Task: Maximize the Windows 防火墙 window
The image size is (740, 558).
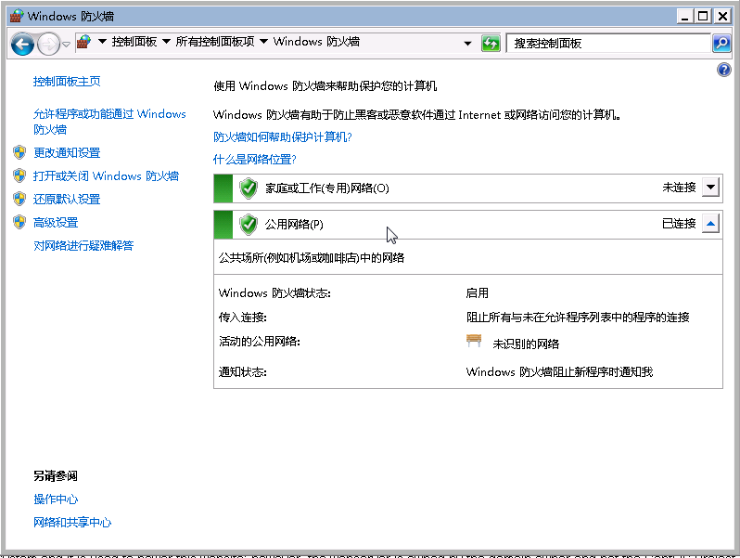Action: (x=703, y=16)
